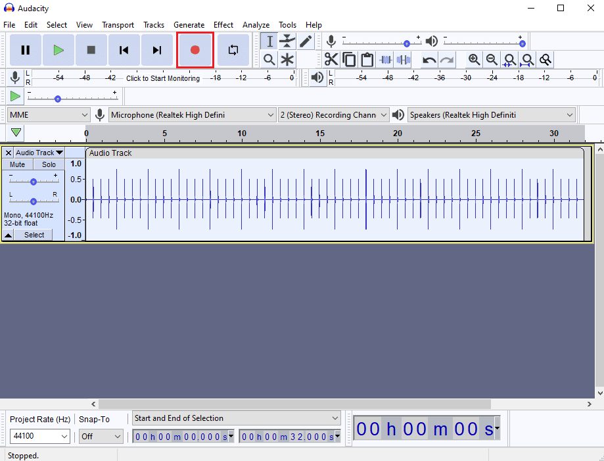Click the Zoom In icon

point(474,60)
